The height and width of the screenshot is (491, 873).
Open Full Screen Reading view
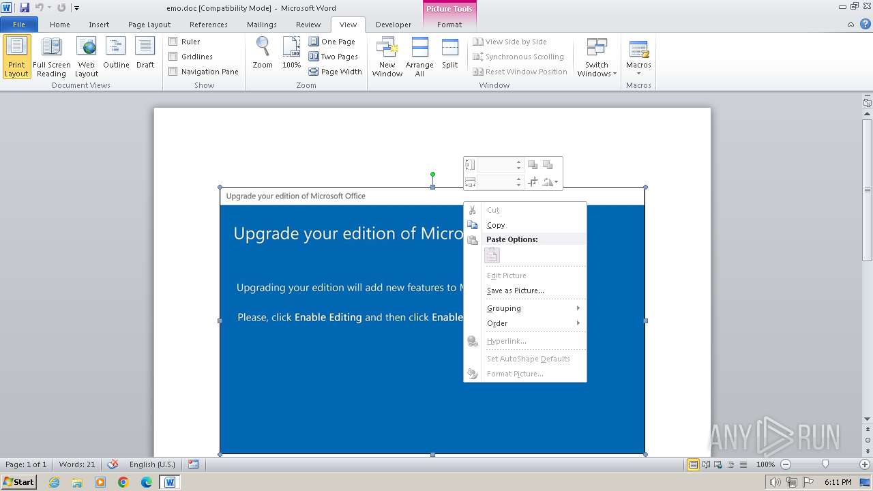pyautogui.click(x=51, y=57)
